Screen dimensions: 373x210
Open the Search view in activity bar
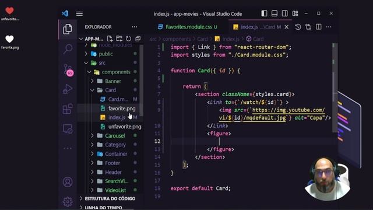click(68, 49)
